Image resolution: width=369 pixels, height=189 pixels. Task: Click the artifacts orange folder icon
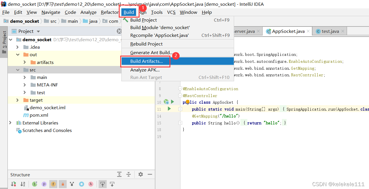[x=33, y=62]
